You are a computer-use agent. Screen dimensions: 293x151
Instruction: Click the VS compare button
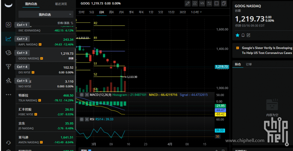coord(202,3)
